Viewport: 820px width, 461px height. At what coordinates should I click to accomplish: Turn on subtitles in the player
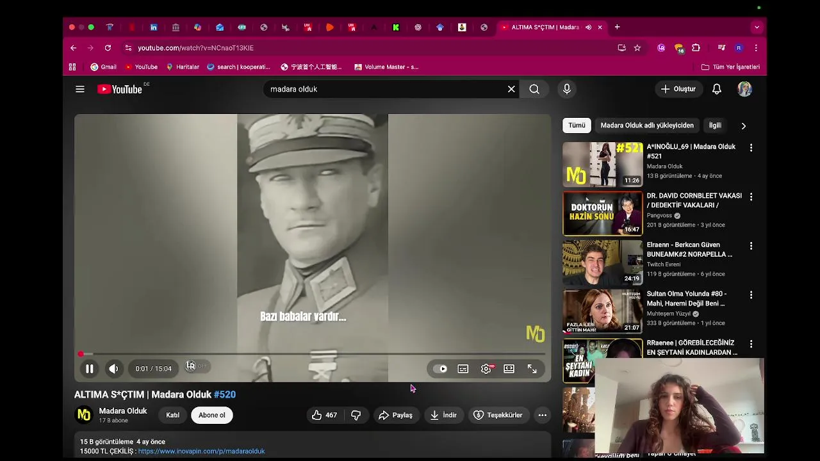[x=463, y=369]
